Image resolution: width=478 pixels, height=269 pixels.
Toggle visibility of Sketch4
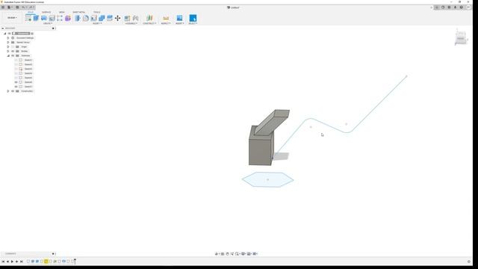click(x=16, y=73)
